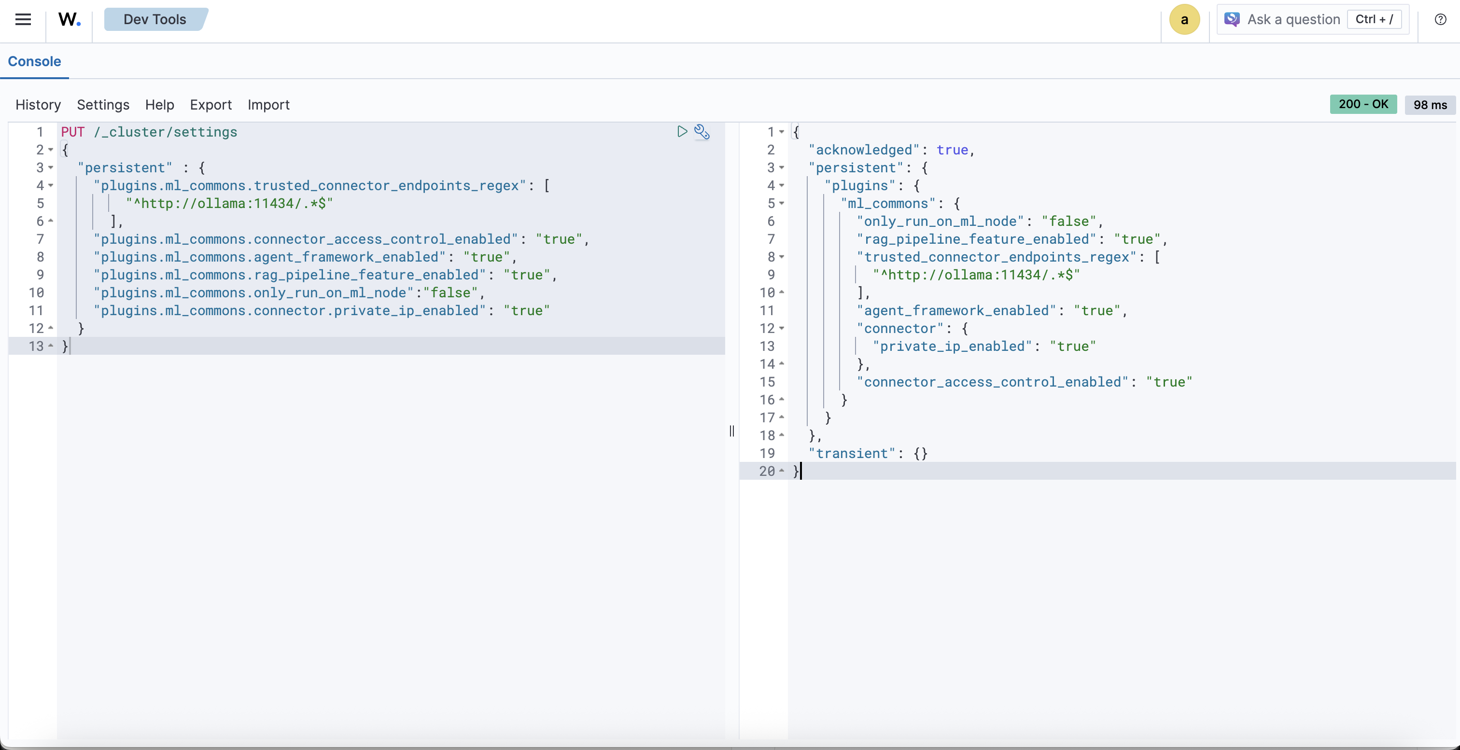The image size is (1460, 750).
Task: Collapse the "plugins" object in response output
Action: click(782, 186)
